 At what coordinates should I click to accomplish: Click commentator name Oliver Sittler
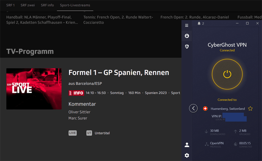[79, 112]
